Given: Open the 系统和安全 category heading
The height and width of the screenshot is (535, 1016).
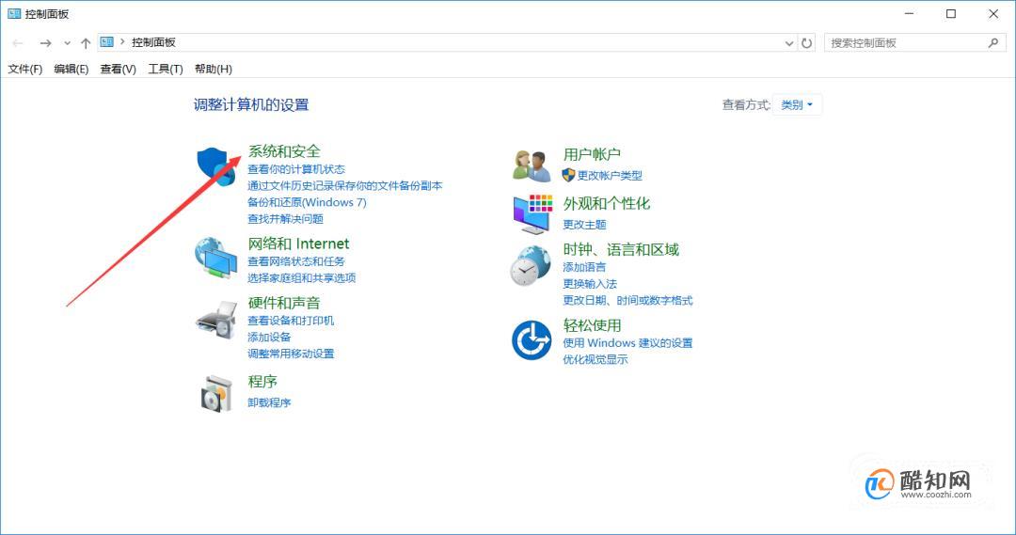Looking at the screenshot, I should point(284,151).
